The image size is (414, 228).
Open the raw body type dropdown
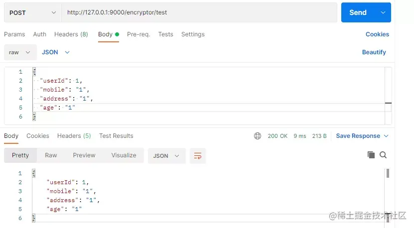20,52
